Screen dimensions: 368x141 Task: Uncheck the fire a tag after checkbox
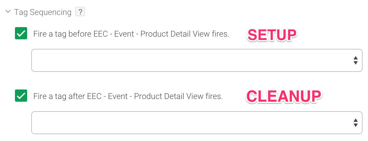21,96
